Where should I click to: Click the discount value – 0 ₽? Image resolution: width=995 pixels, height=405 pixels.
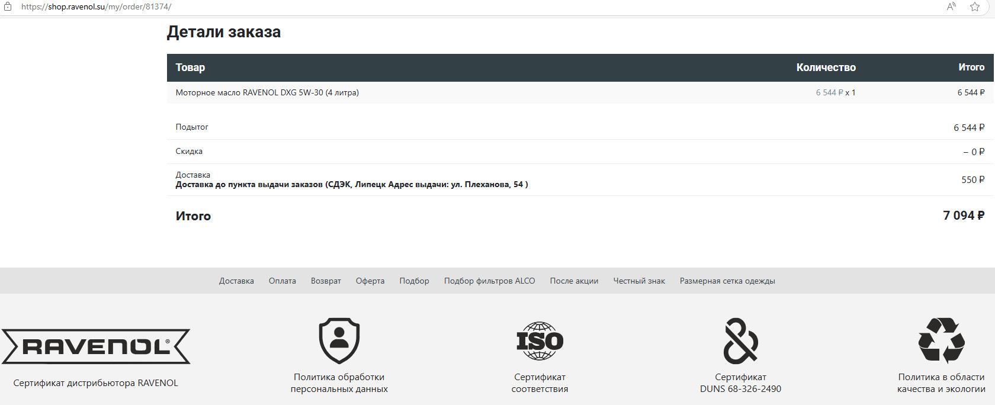tap(974, 152)
